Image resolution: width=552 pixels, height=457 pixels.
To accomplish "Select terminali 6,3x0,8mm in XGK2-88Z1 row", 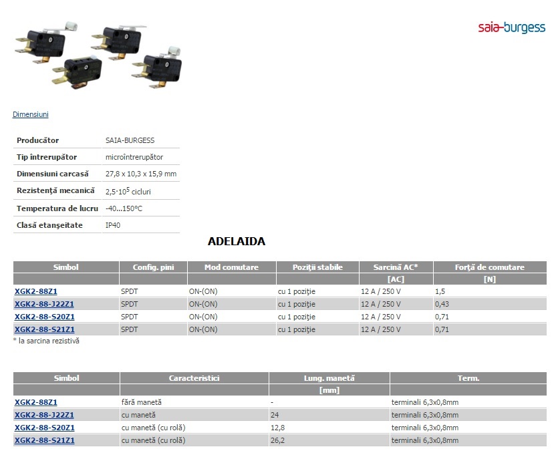I will (x=468, y=402).
